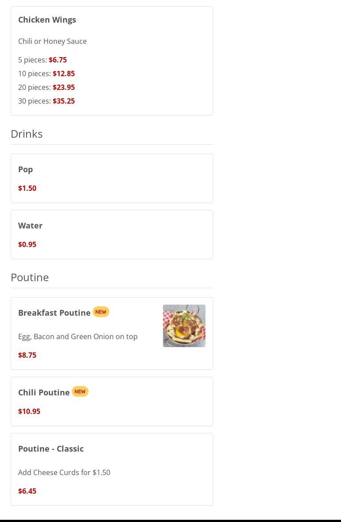Open the Breakfast Poutine item title
Image resolution: width=341 pixels, height=522 pixels.
(54, 313)
